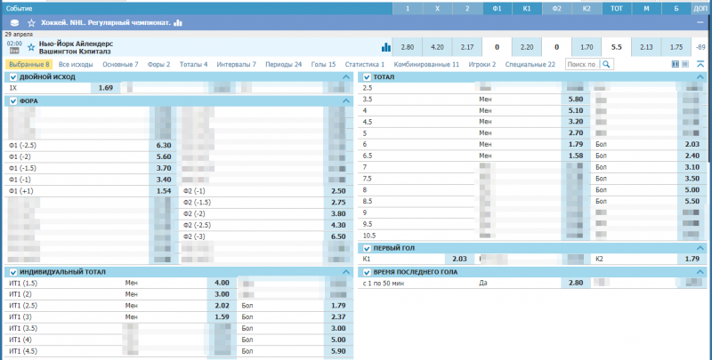Toggle the ТОТАЛ section checkbox
Image resolution: width=712 pixels, height=360 pixels.
point(367,77)
